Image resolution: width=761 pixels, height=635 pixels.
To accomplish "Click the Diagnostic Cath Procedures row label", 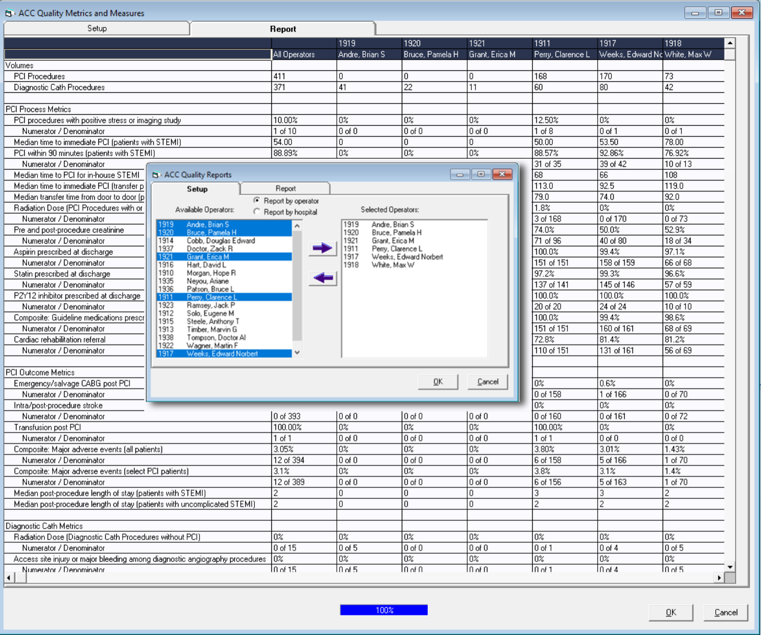I will click(x=59, y=87).
